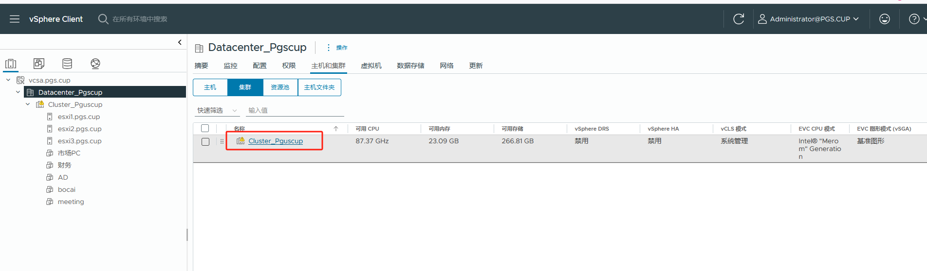Open the 配置 configure tab
The image size is (927, 271).
pos(260,66)
